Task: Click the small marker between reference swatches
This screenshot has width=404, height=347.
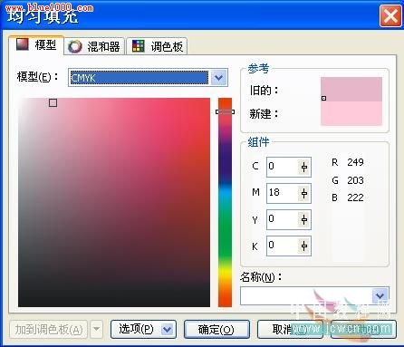Action: (x=323, y=98)
